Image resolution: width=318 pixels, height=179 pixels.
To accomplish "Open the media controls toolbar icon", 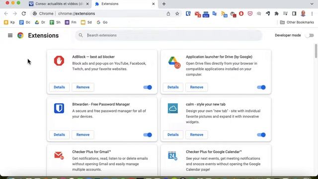I will tap(285, 13).
